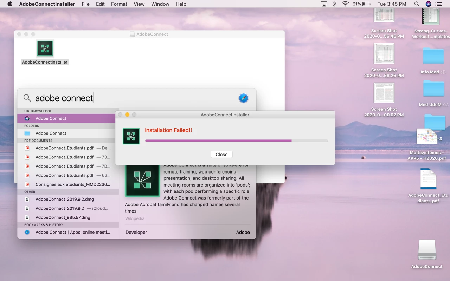Viewport: 450px width, 281px height.
Task: Select AdobeConnect_985.57.dmg result
Action: coord(68,217)
